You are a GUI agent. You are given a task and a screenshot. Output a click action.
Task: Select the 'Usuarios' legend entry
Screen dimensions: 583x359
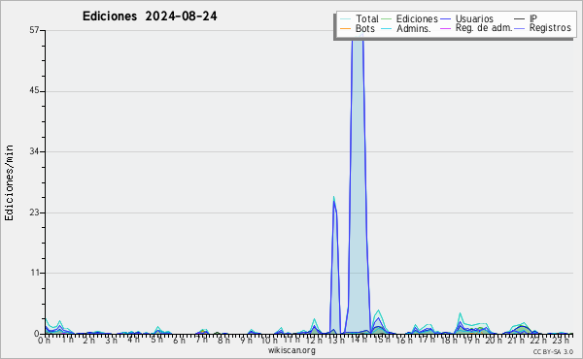(x=474, y=18)
